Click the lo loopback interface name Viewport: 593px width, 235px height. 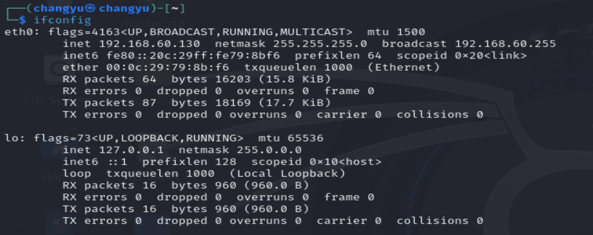click(x=12, y=138)
